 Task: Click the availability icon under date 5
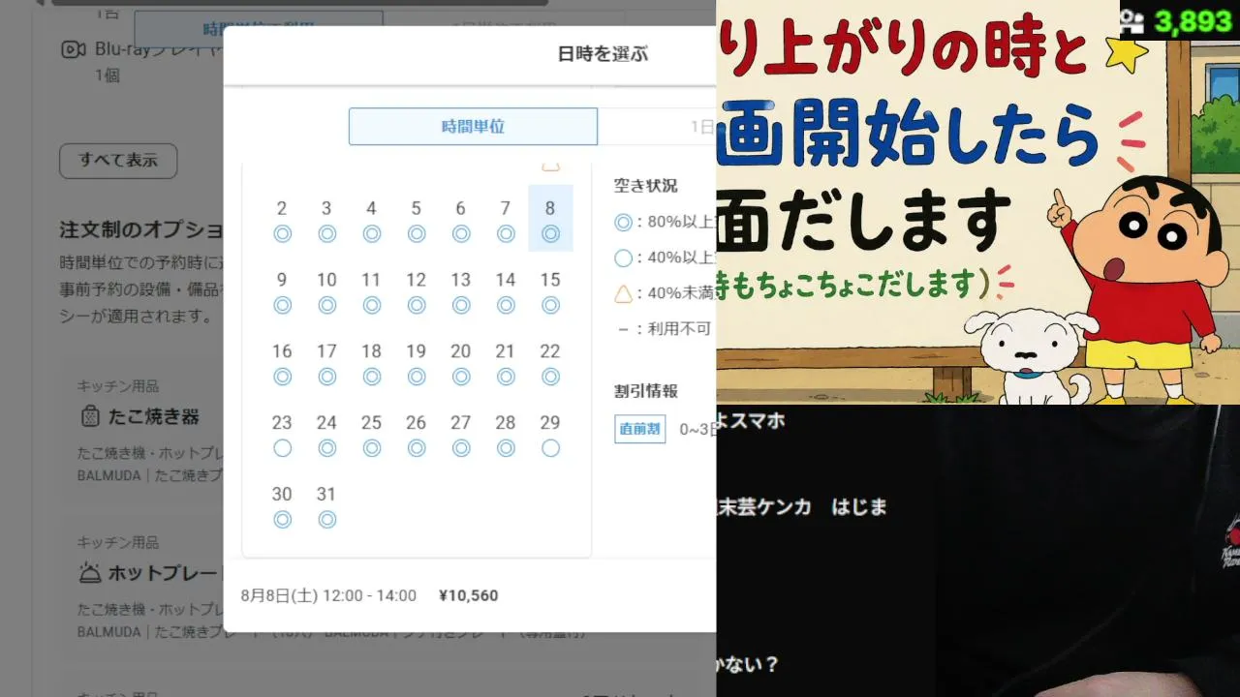pyautogui.click(x=417, y=233)
